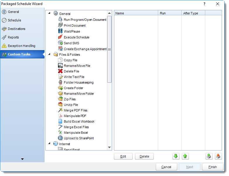Click the Rename/Move Folder icon
The height and width of the screenshot is (176, 229).
point(60,93)
